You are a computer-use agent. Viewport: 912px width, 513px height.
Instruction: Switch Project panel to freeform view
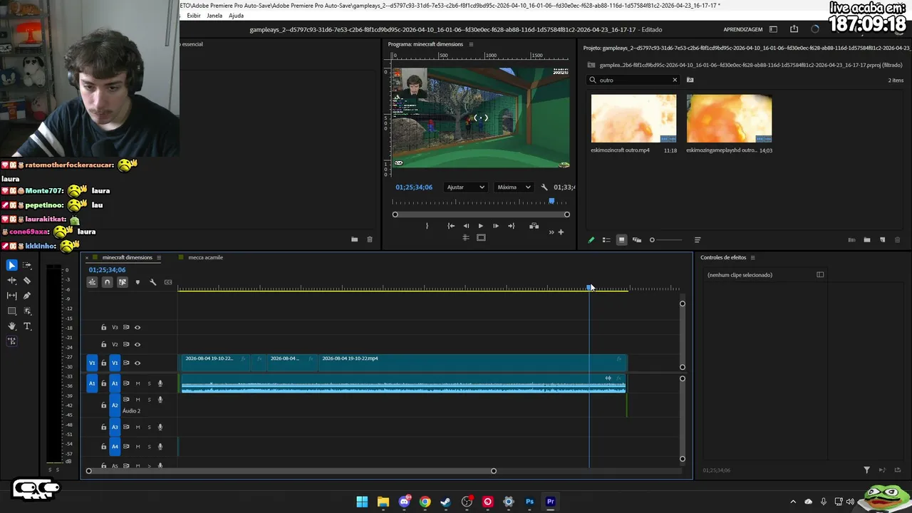(637, 240)
